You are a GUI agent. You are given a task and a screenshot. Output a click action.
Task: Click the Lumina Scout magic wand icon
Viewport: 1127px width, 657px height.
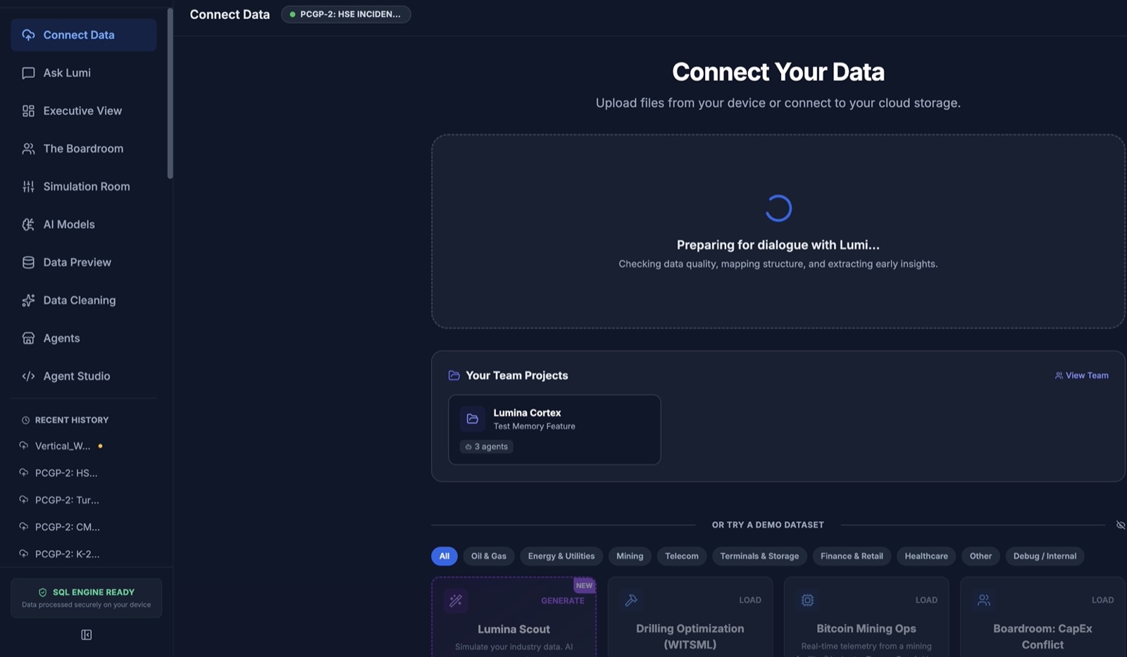pyautogui.click(x=456, y=601)
